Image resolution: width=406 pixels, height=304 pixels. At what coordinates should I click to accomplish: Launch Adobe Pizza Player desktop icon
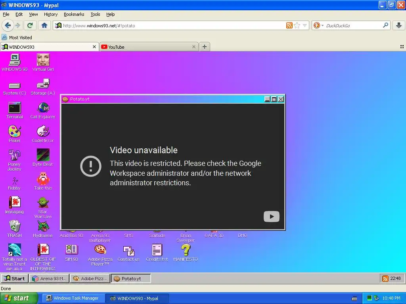100,255
